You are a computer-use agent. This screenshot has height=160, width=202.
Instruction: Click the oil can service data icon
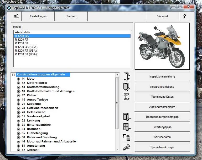click(x=127, y=137)
